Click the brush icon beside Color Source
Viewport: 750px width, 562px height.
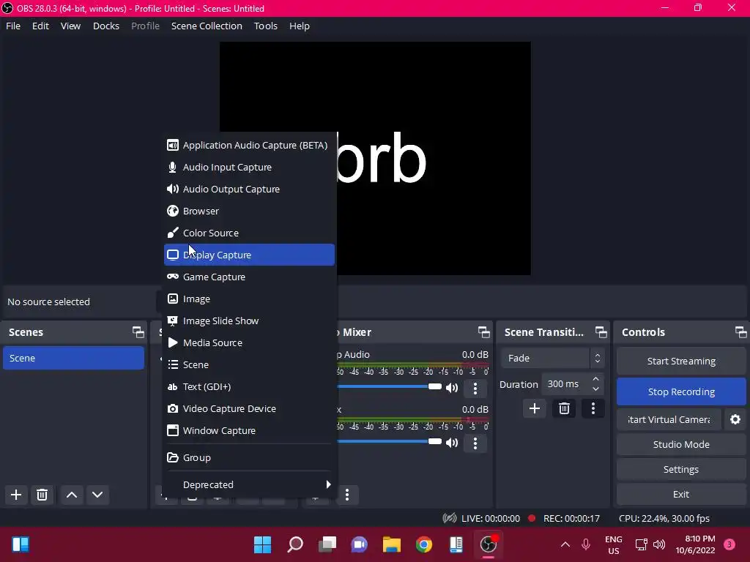173,233
